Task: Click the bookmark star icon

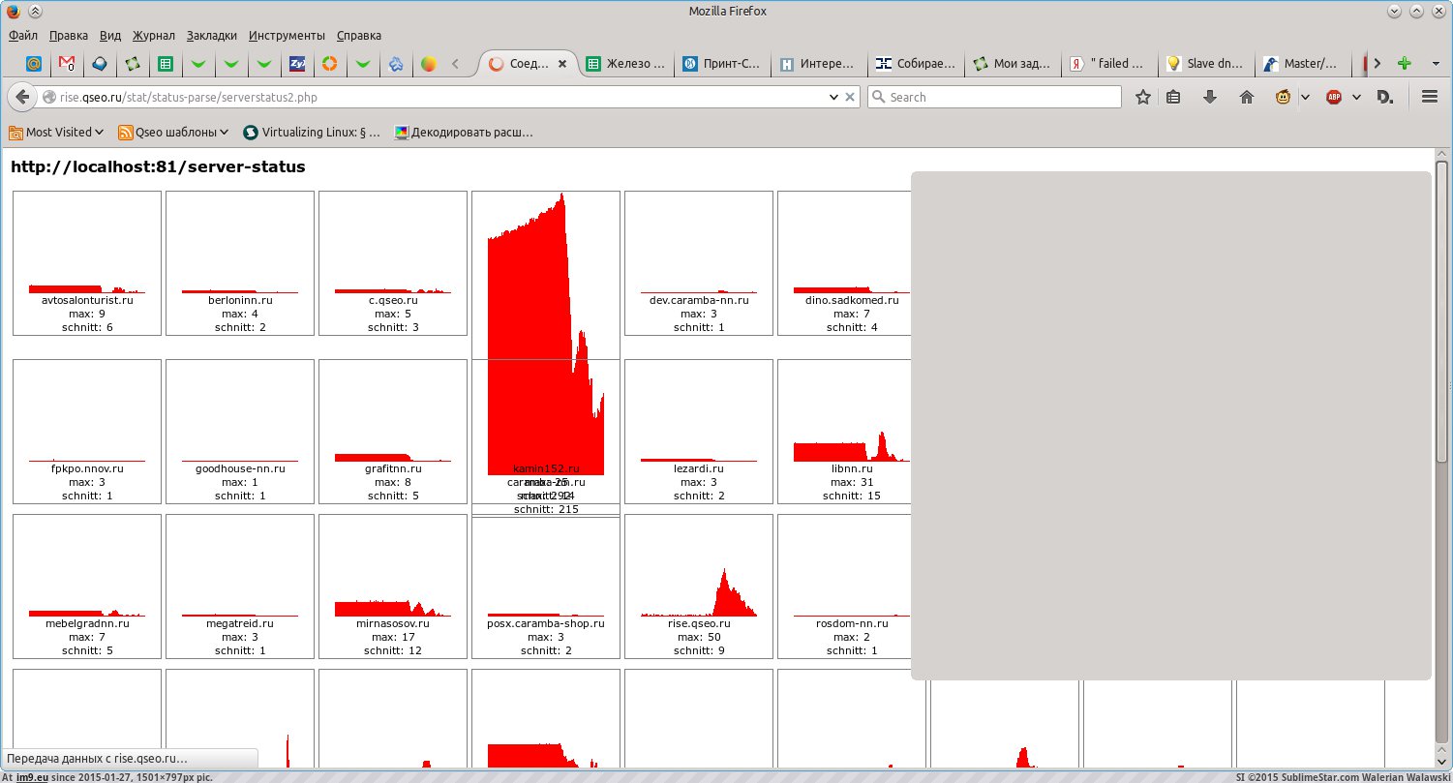Action: coord(1143,97)
